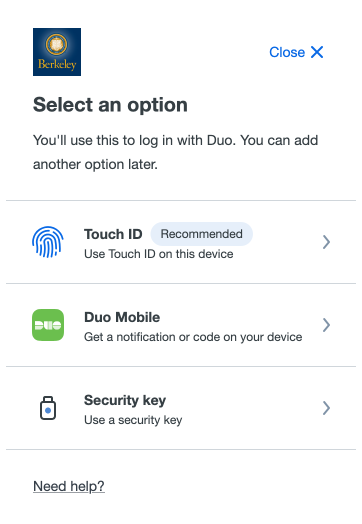This screenshot has height=524, width=362.
Task: Select the Duo Mobile option title
Action: tap(122, 317)
